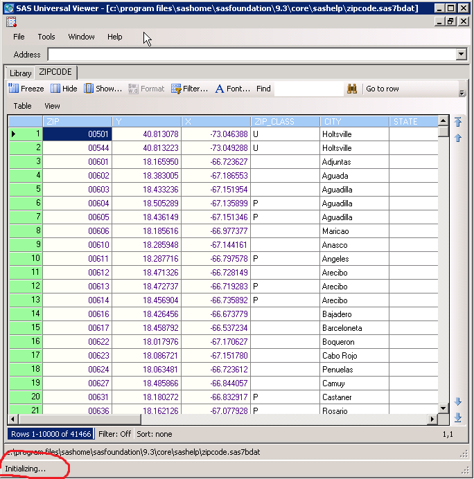
Task: Select row header number 5
Action: (x=26, y=189)
